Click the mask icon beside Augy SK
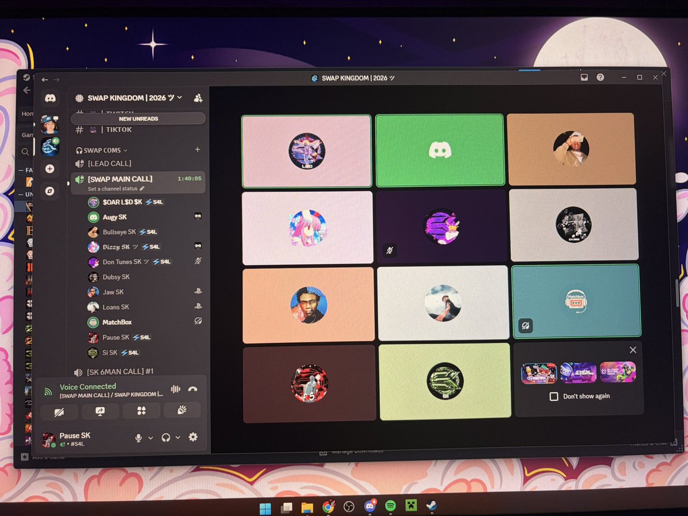The image size is (688, 516). click(x=198, y=216)
